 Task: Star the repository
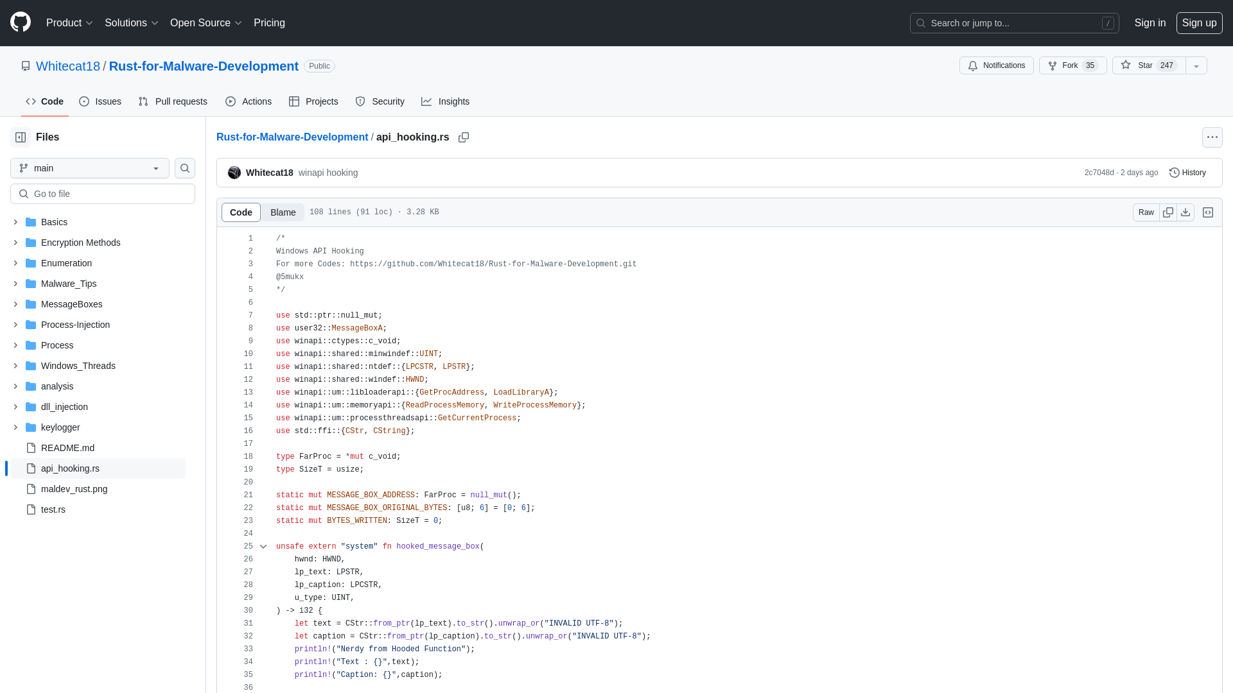(1148, 65)
